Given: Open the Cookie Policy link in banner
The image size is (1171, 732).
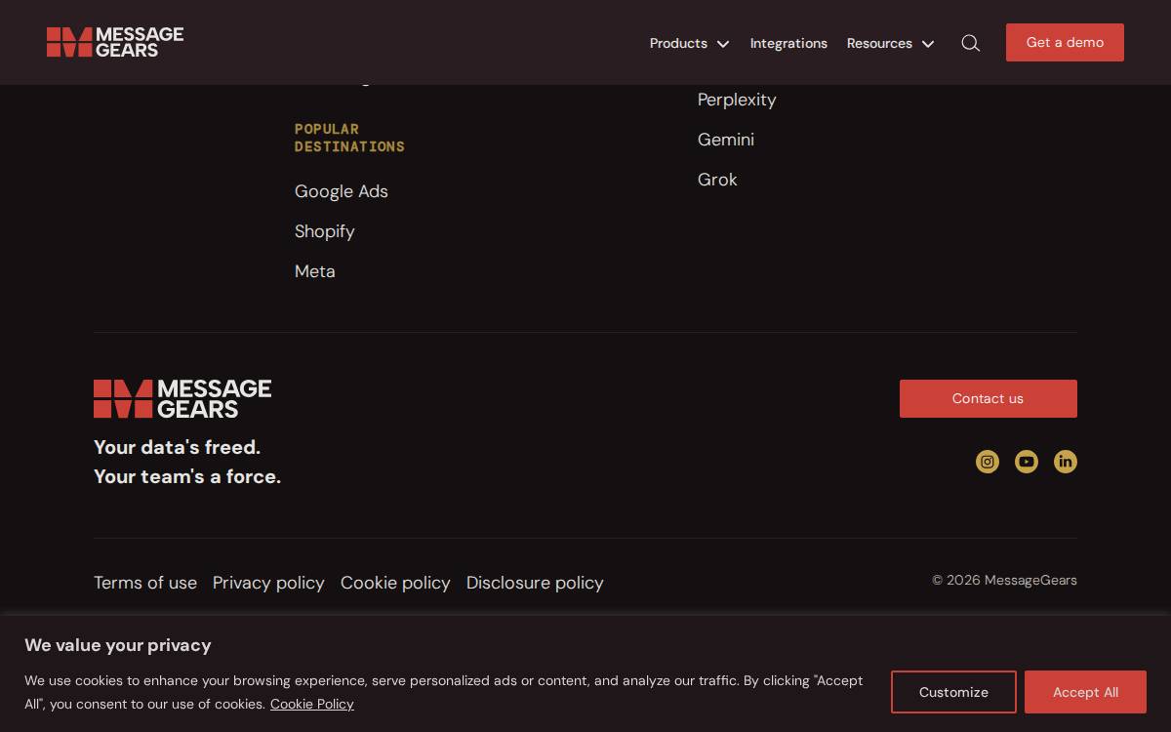Looking at the screenshot, I should pos(311,704).
